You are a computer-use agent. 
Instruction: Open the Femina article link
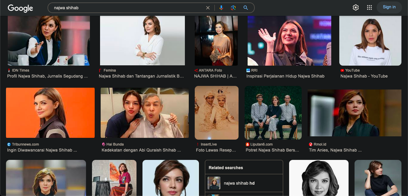coord(141,76)
